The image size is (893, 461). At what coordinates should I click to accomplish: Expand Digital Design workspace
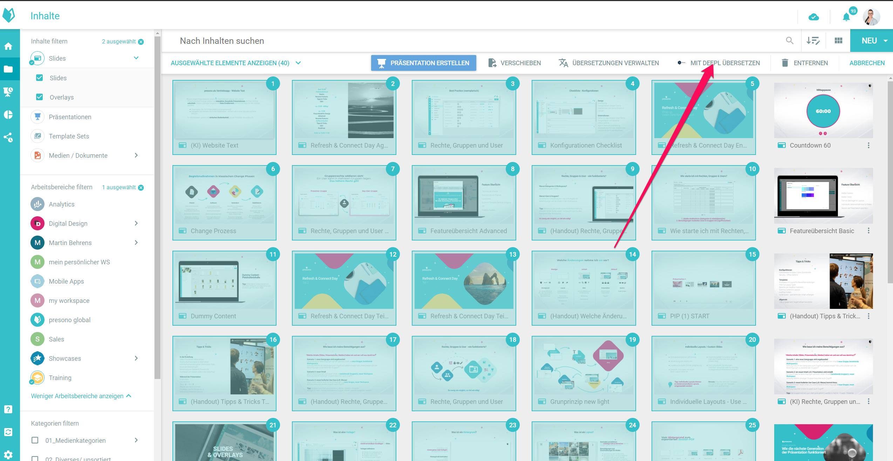136,223
